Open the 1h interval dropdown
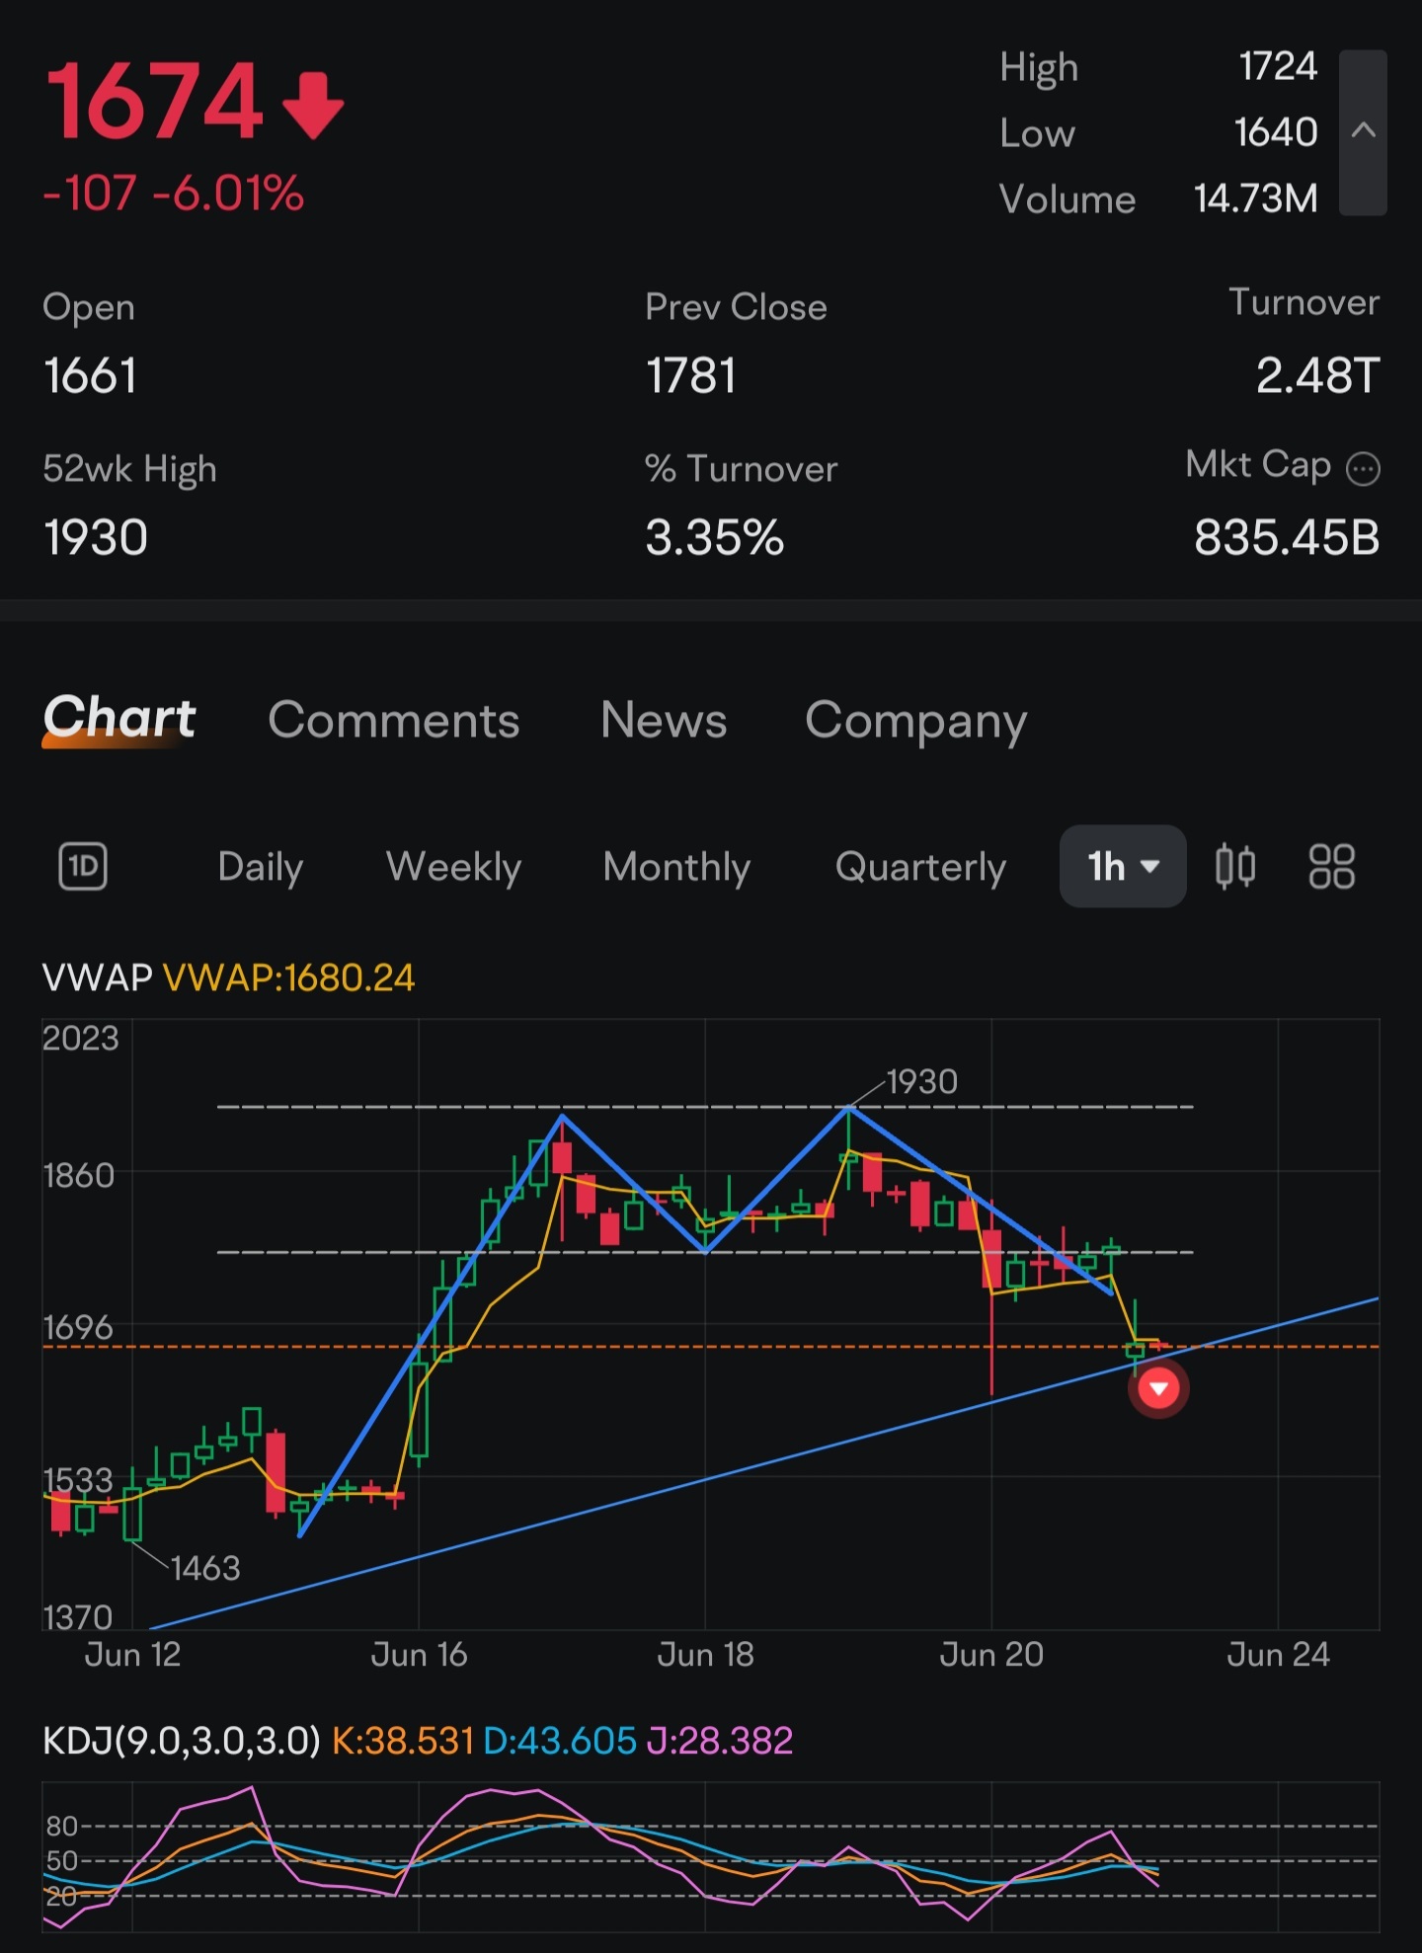This screenshot has height=1953, width=1422. coord(1123,866)
